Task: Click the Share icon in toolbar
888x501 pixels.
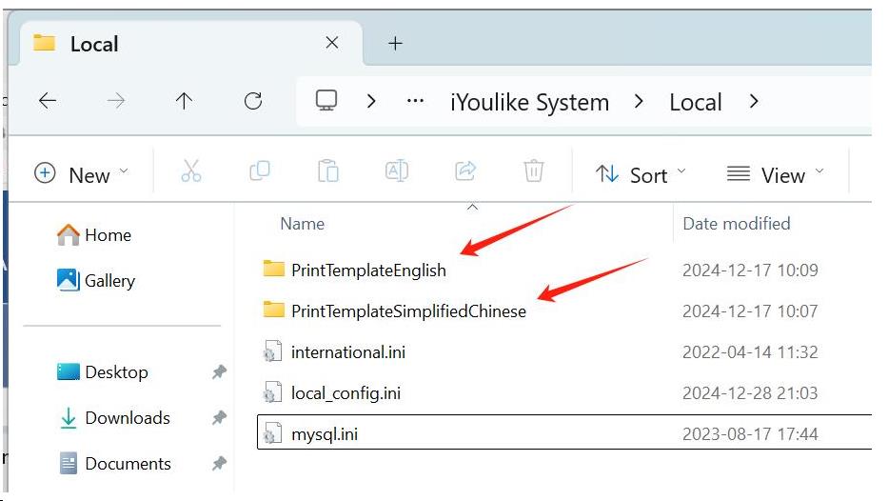Action: click(465, 172)
